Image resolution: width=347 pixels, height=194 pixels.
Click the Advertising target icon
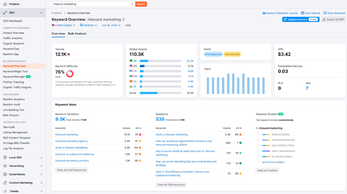[5, 166]
